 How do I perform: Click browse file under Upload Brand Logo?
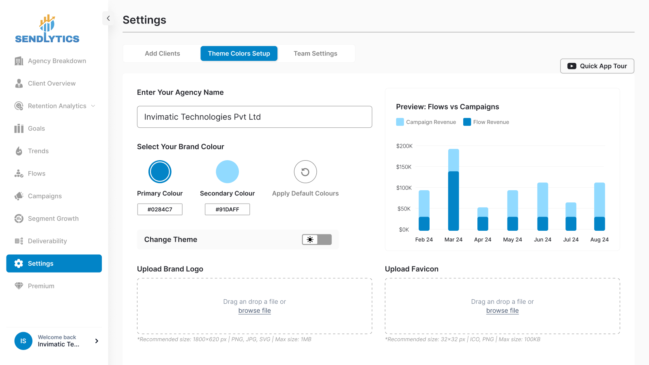point(254,311)
